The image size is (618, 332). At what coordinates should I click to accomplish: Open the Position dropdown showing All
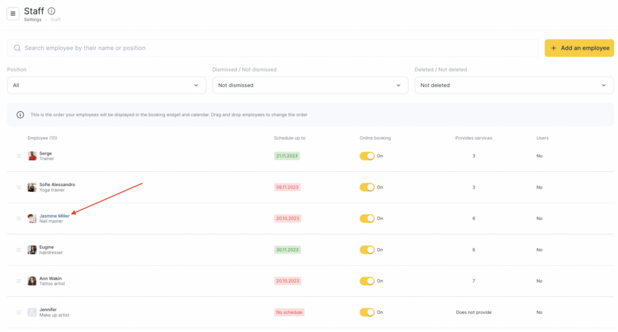(106, 85)
